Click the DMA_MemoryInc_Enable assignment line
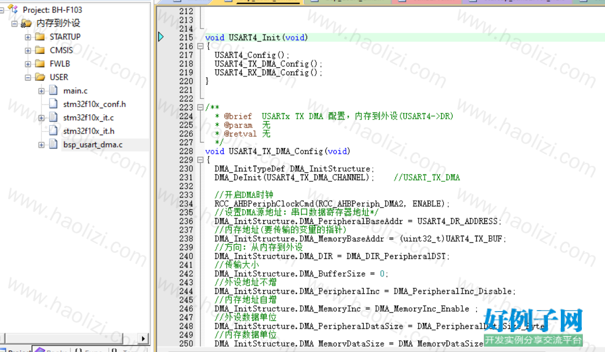The height and width of the screenshot is (352, 605). pyautogui.click(x=346, y=309)
